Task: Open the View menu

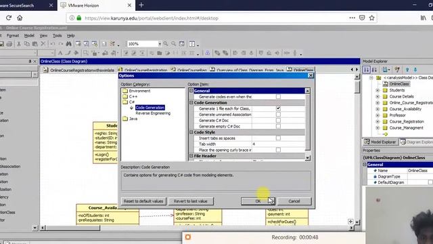Action: [x=43, y=36]
